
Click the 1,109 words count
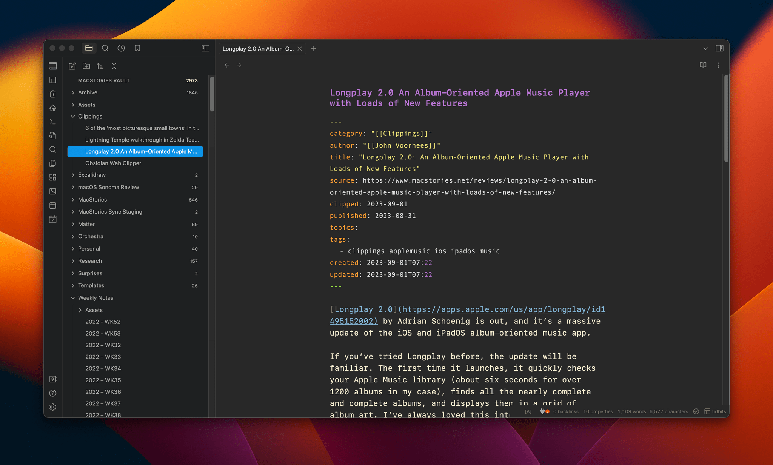[x=631, y=411]
